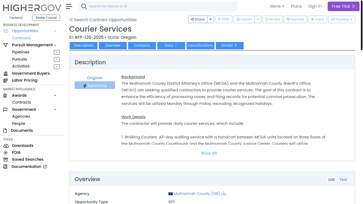This screenshot has width=363, height=204.
Task: Jump to the Similar tab
Action: 230,45
